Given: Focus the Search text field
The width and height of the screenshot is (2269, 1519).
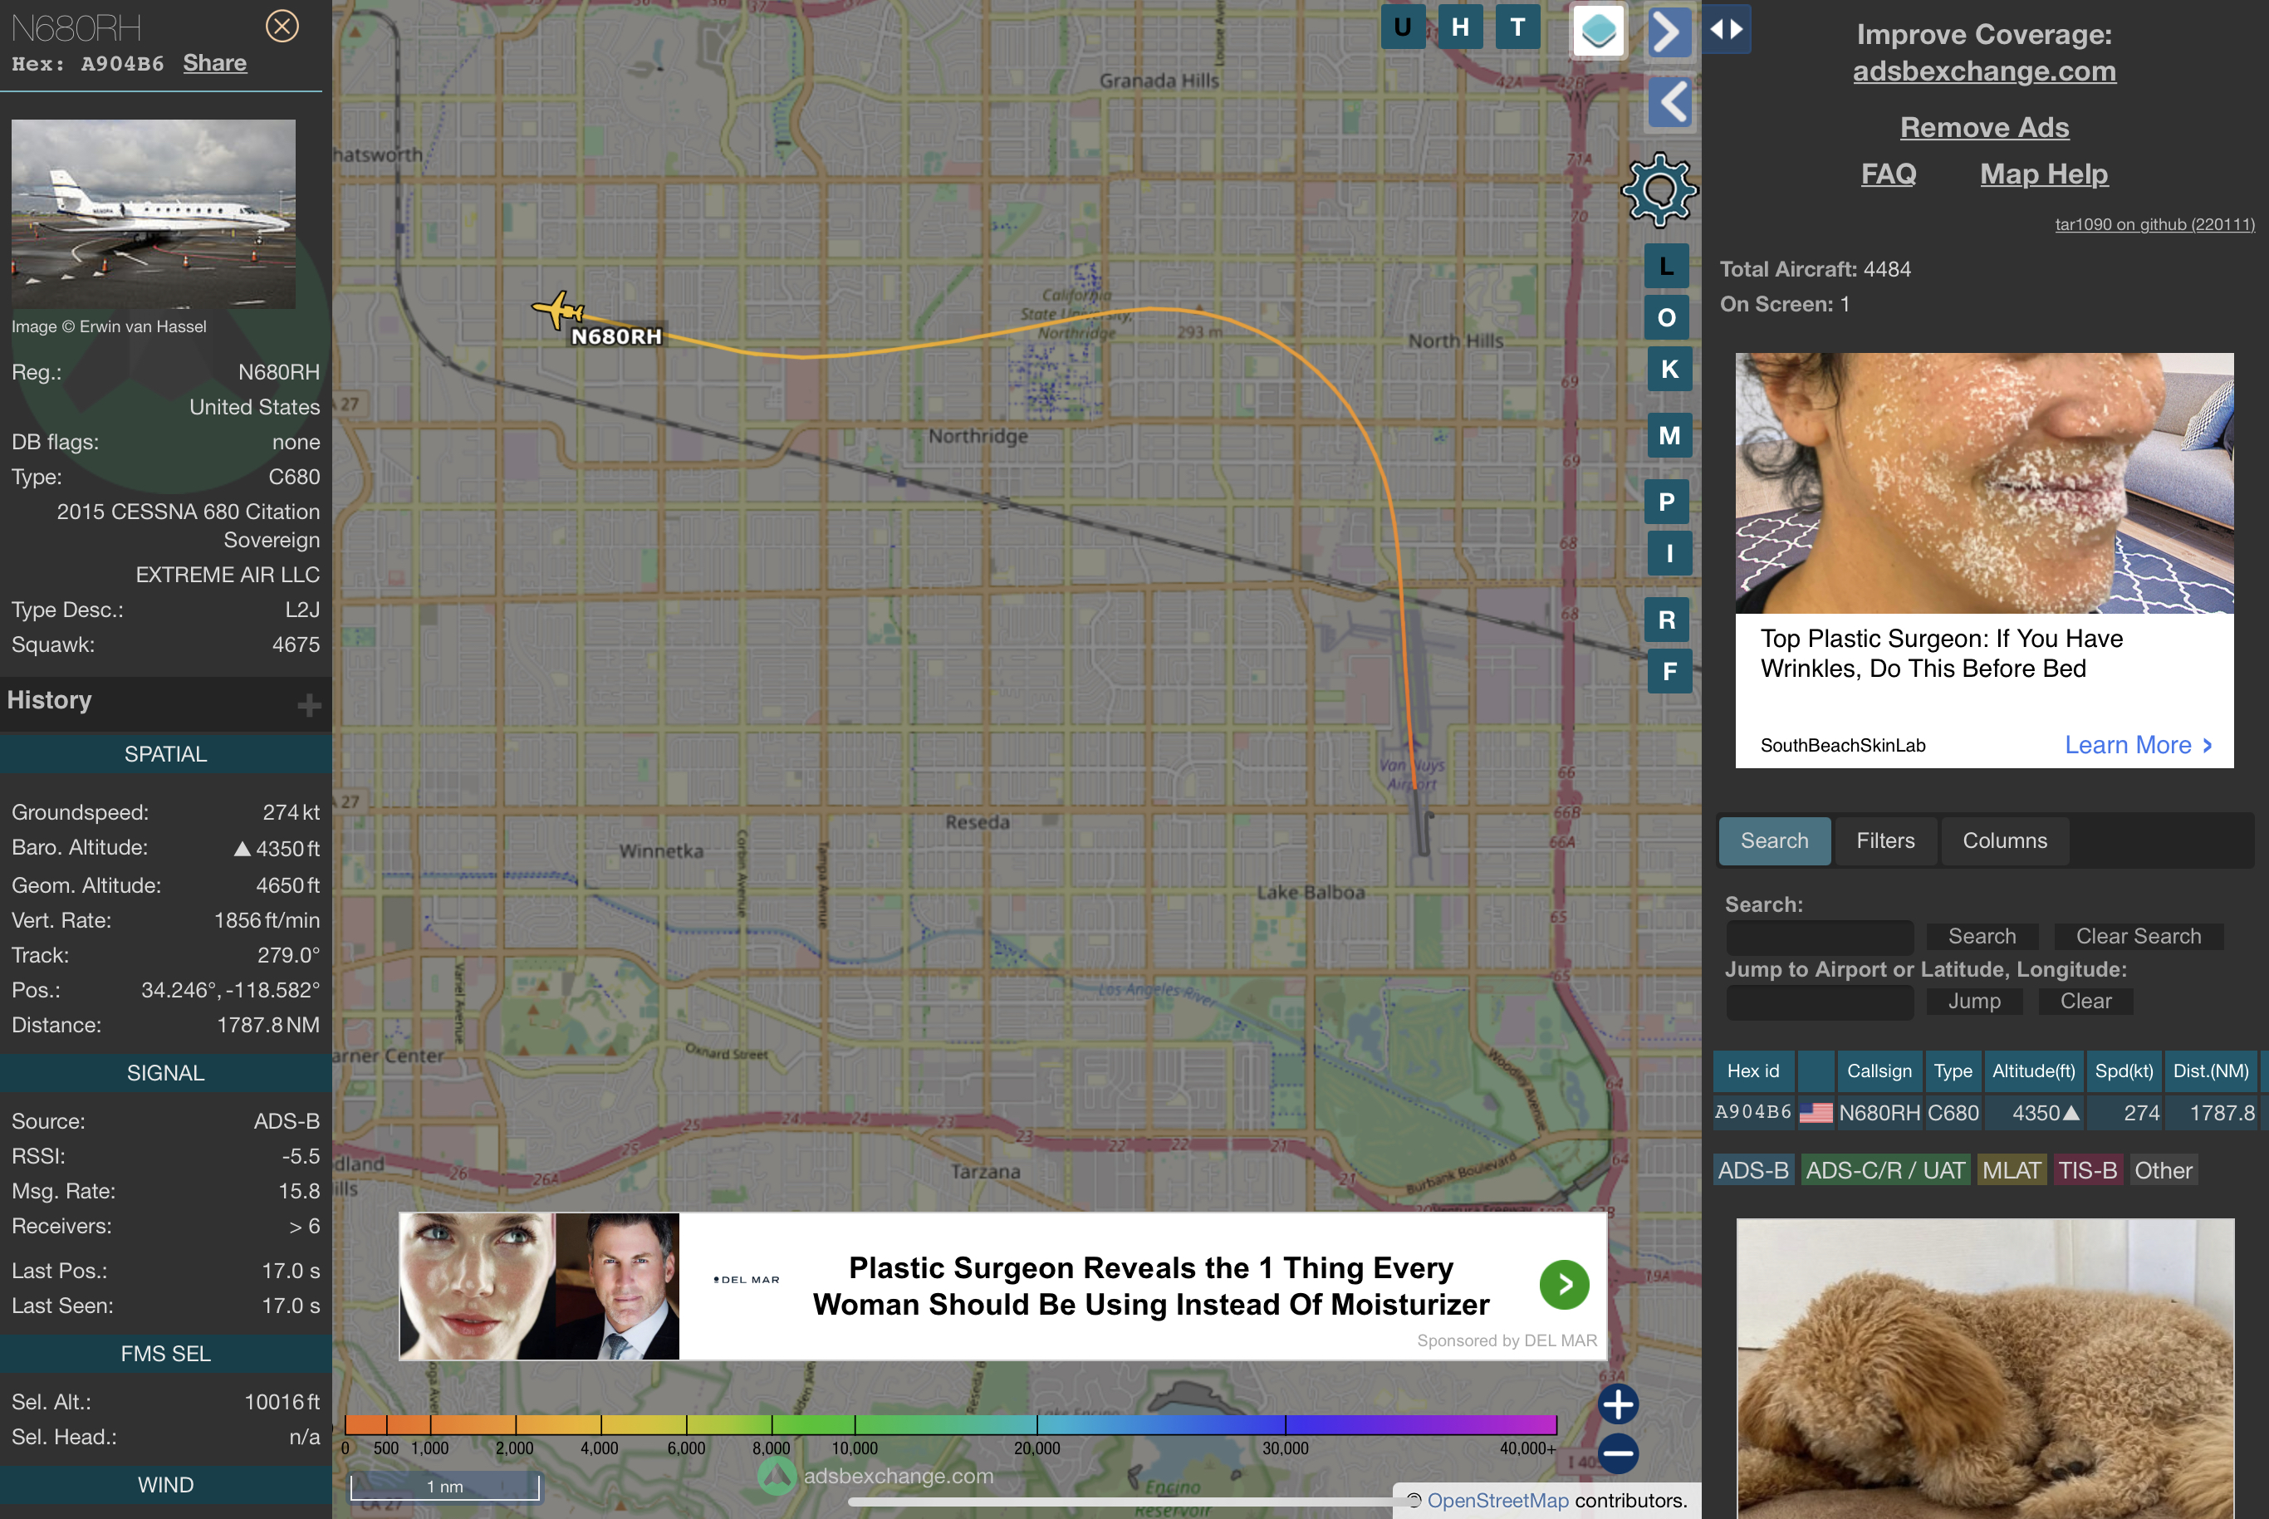Looking at the screenshot, I should coord(1820,937).
